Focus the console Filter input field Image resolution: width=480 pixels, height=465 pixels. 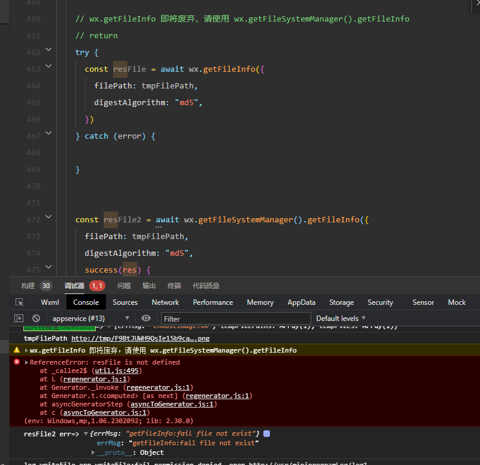pos(236,319)
